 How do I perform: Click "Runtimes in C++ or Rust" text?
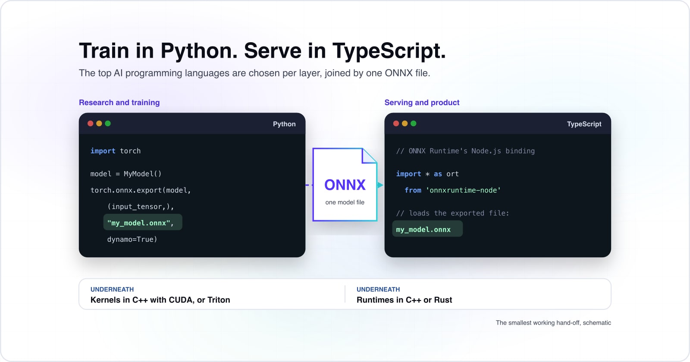405,300
